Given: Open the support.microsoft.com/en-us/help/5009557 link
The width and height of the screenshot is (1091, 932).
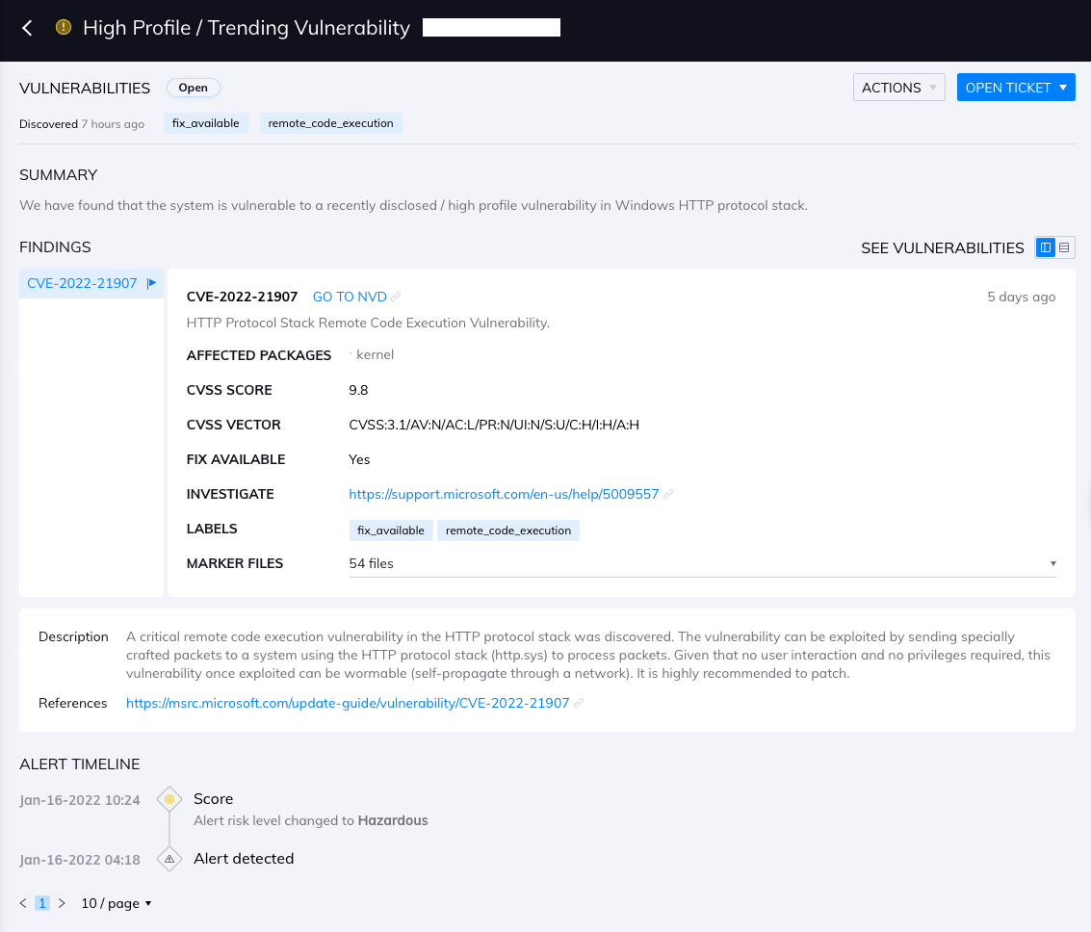Looking at the screenshot, I should pyautogui.click(x=503, y=494).
